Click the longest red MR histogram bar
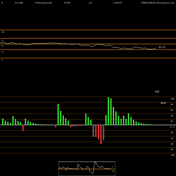This screenshot has height=176, width=176. (101, 134)
